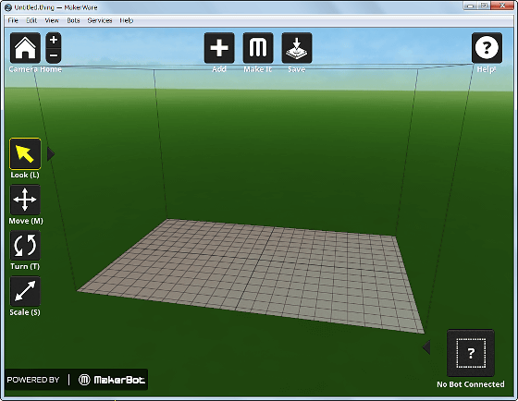Open the Bots menu
The height and width of the screenshot is (401, 518).
click(x=73, y=20)
